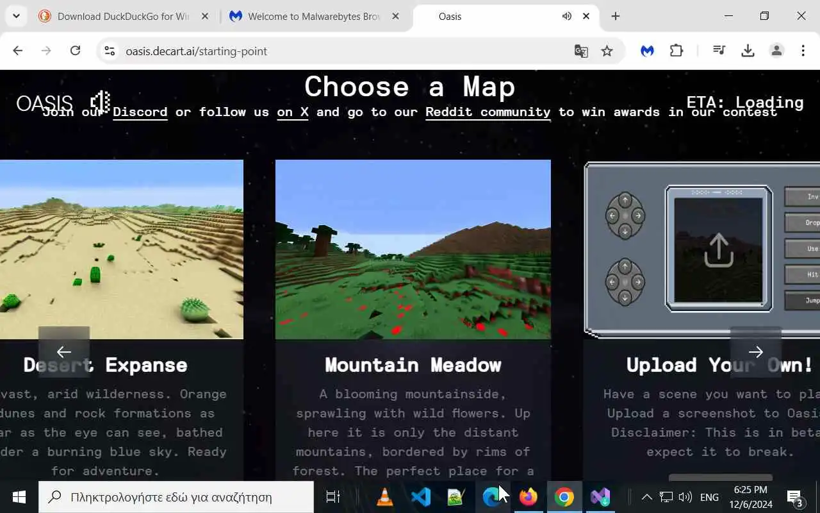Screen dimensions: 820x513
Task: Click the Desert Expanse title
Action: click(x=106, y=365)
